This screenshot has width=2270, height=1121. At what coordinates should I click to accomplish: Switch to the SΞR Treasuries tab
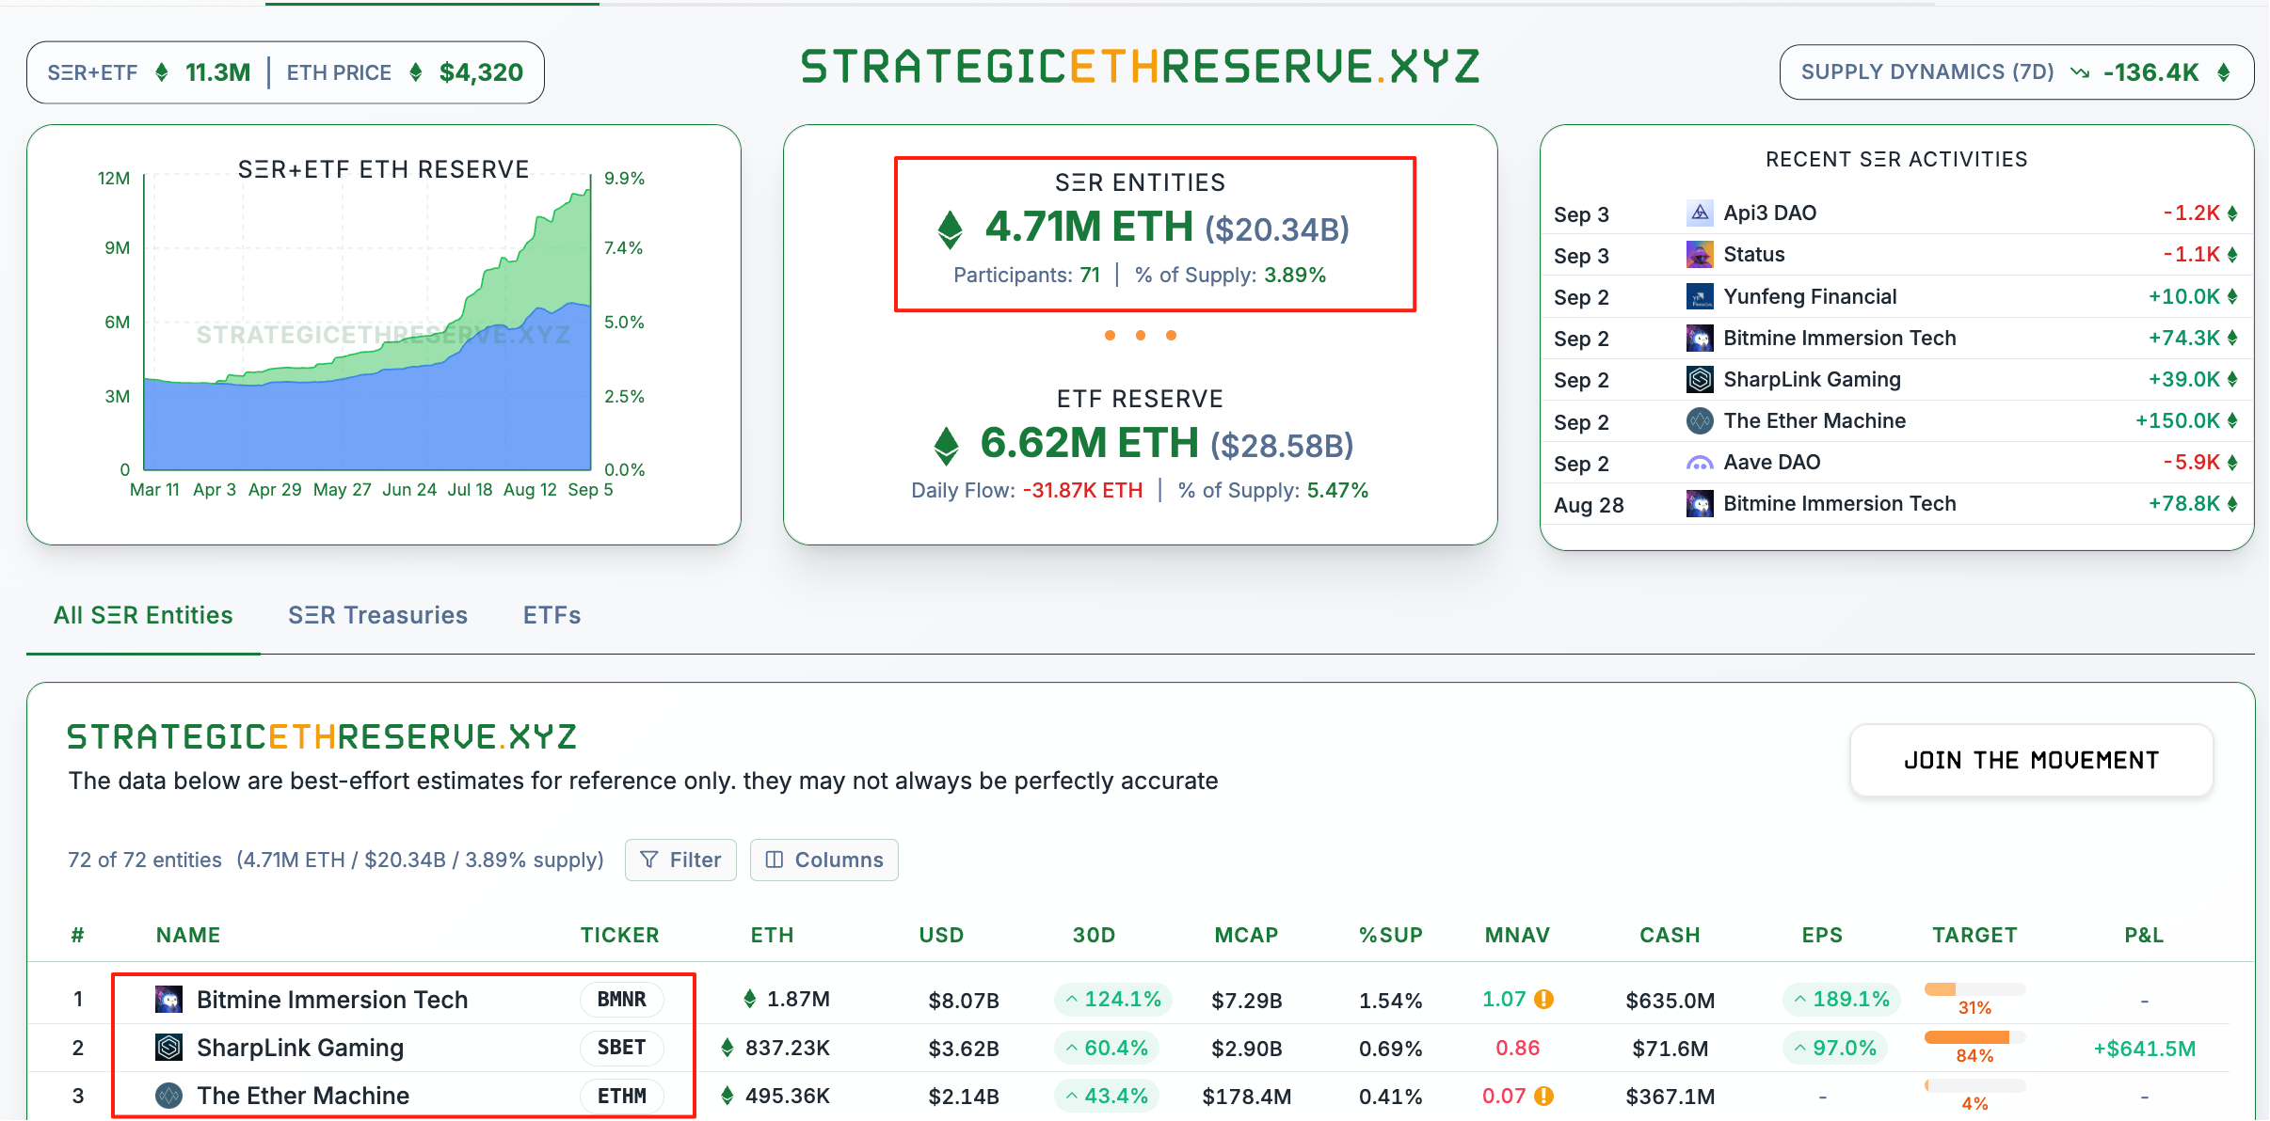(x=377, y=615)
